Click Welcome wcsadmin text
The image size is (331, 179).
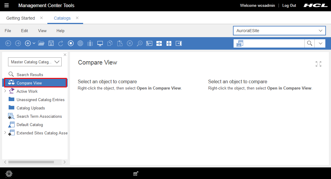[257, 5]
